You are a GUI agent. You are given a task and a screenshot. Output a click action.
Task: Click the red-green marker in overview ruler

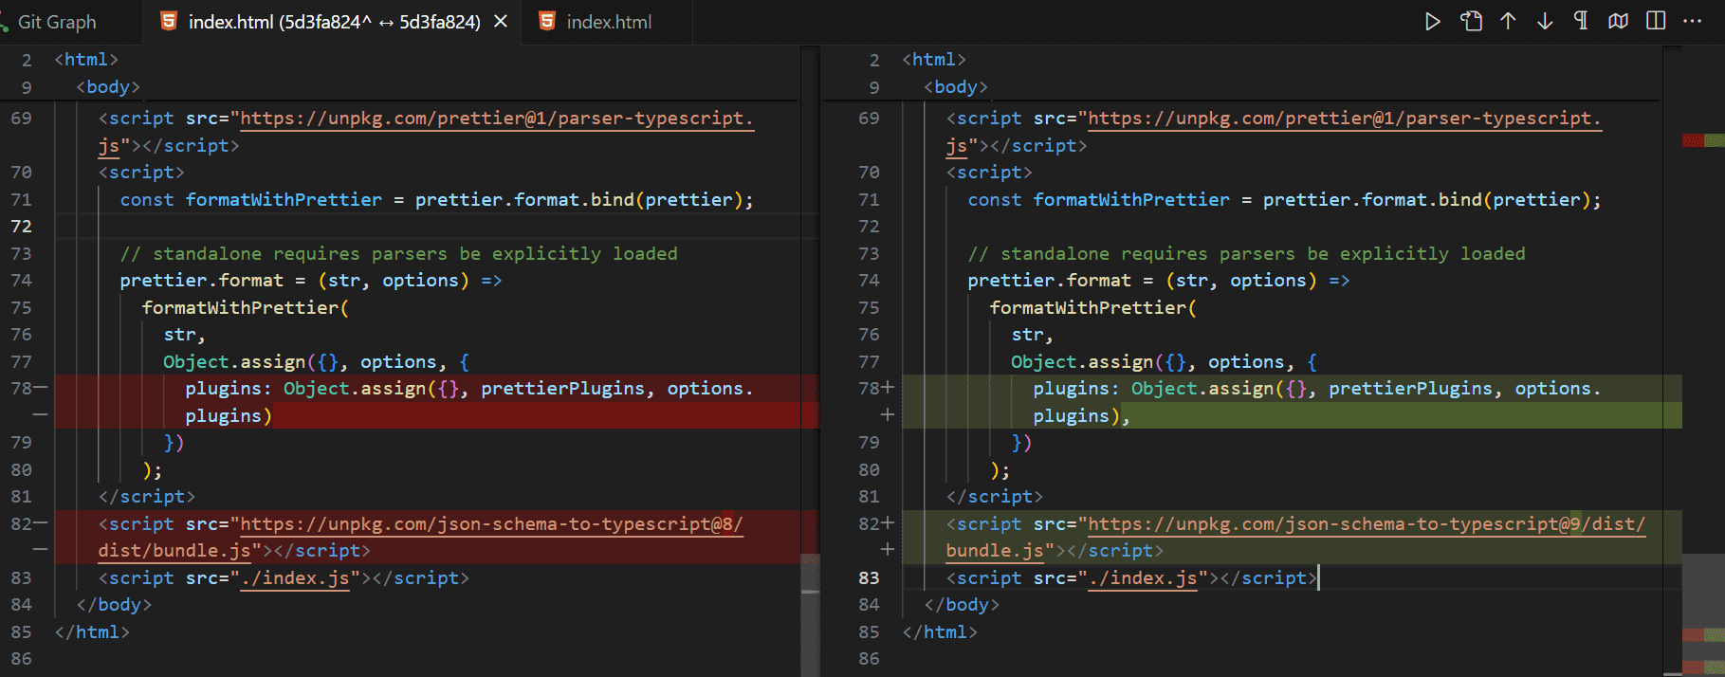1702,140
